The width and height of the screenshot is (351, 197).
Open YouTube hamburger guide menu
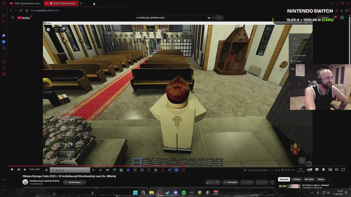tap(12, 18)
